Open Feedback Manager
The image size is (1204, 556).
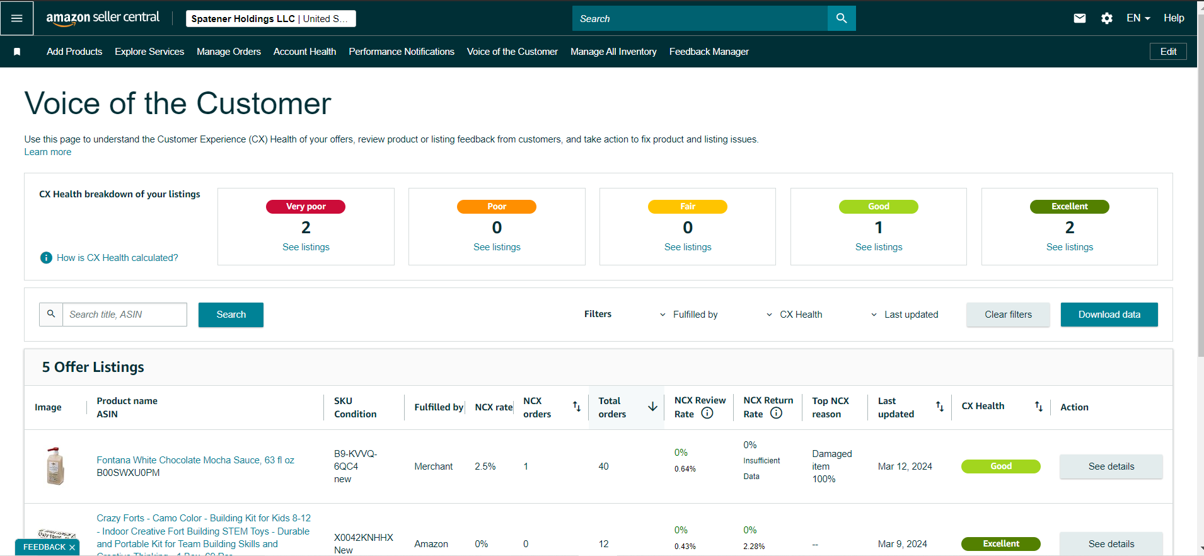click(x=709, y=52)
